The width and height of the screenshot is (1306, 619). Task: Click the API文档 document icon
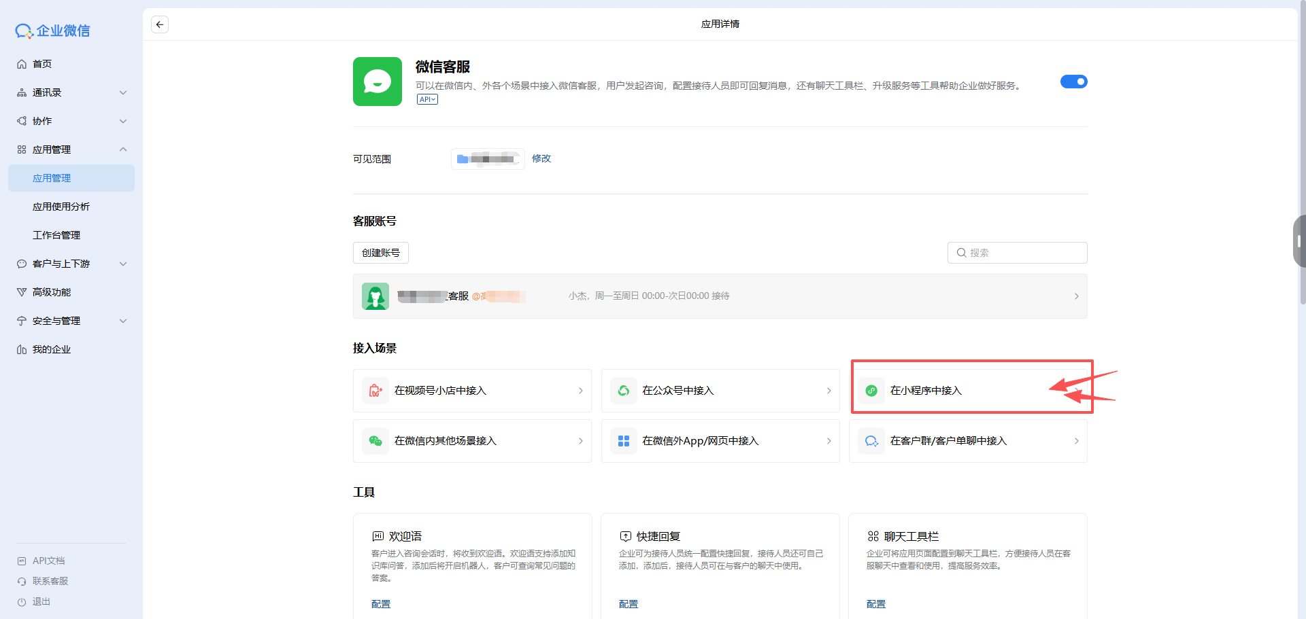22,561
